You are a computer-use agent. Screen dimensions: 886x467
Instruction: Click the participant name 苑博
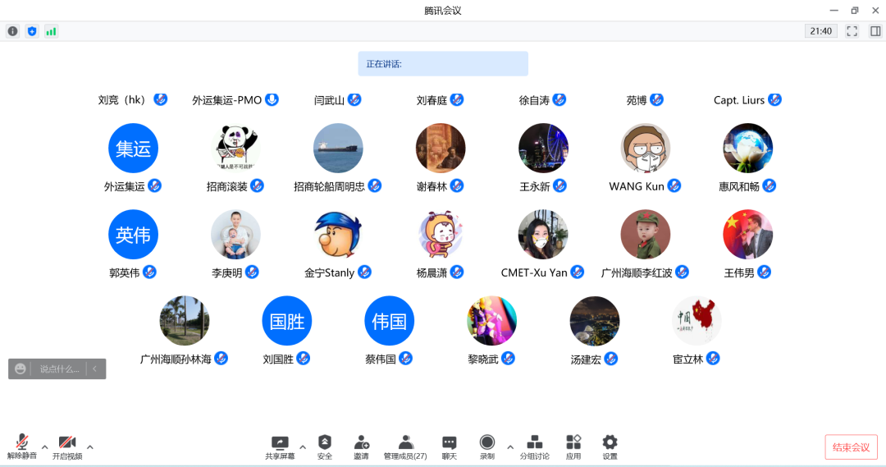point(637,100)
